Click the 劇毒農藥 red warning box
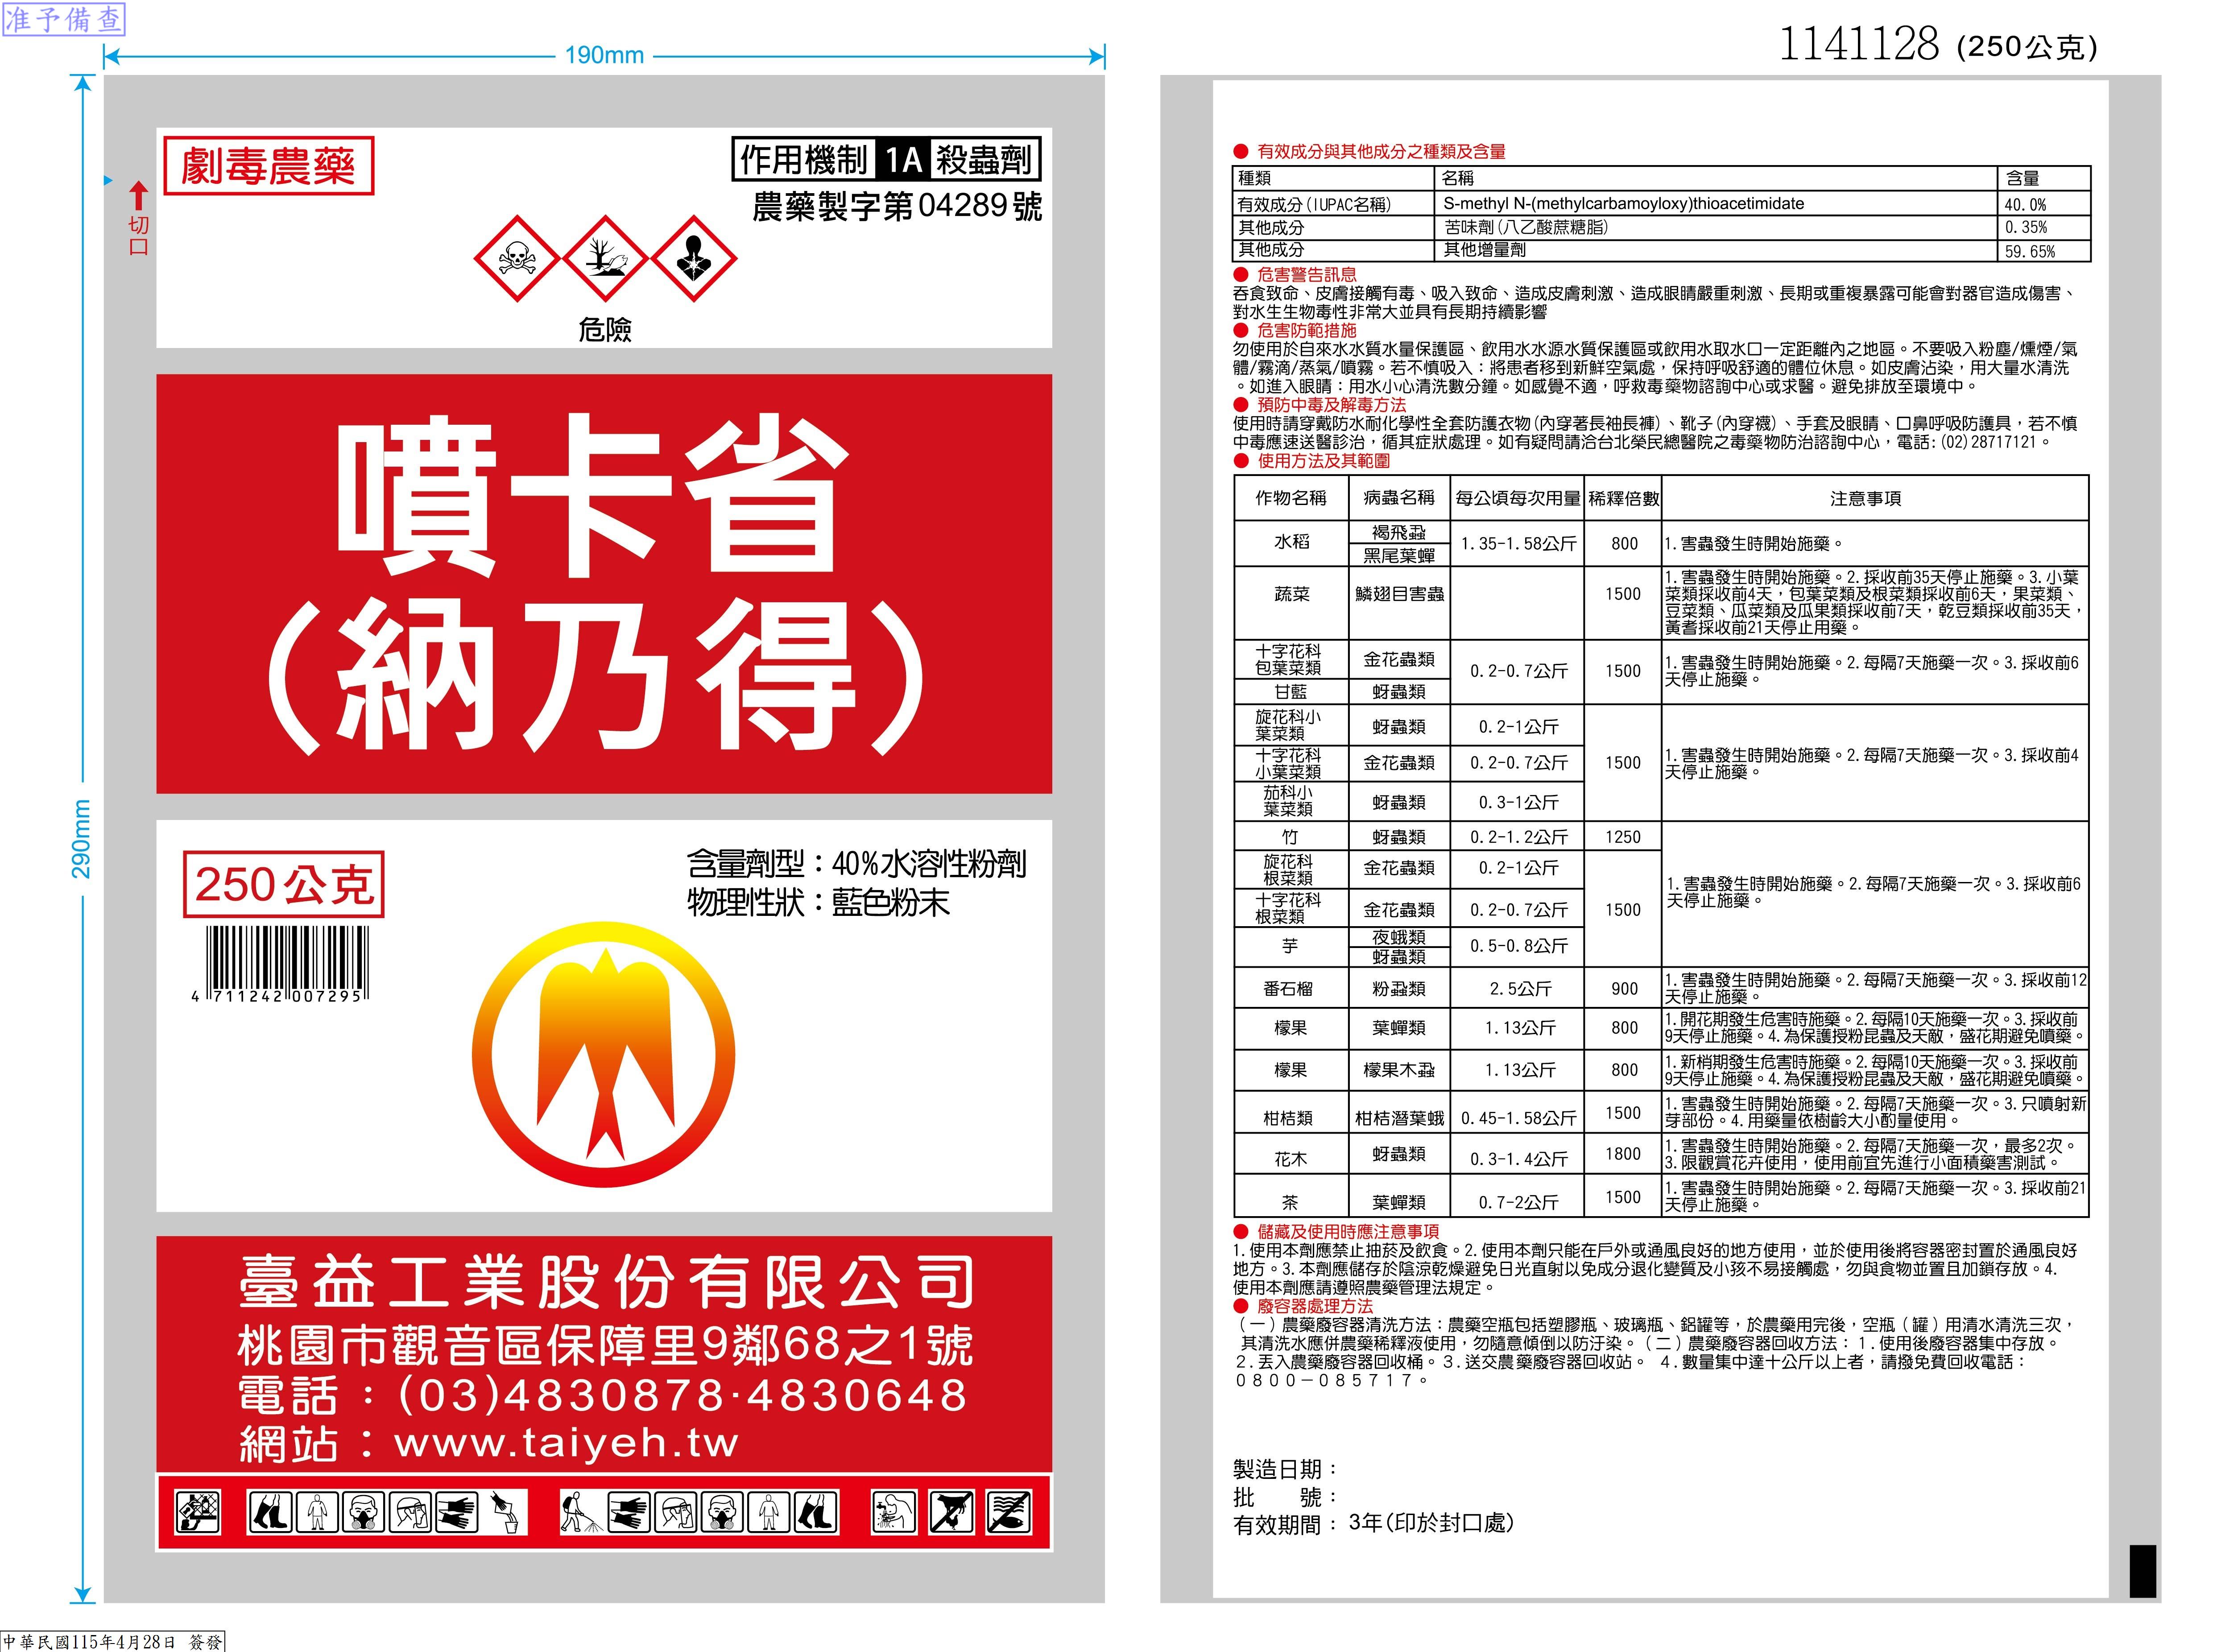2213x1652 pixels. (268, 165)
